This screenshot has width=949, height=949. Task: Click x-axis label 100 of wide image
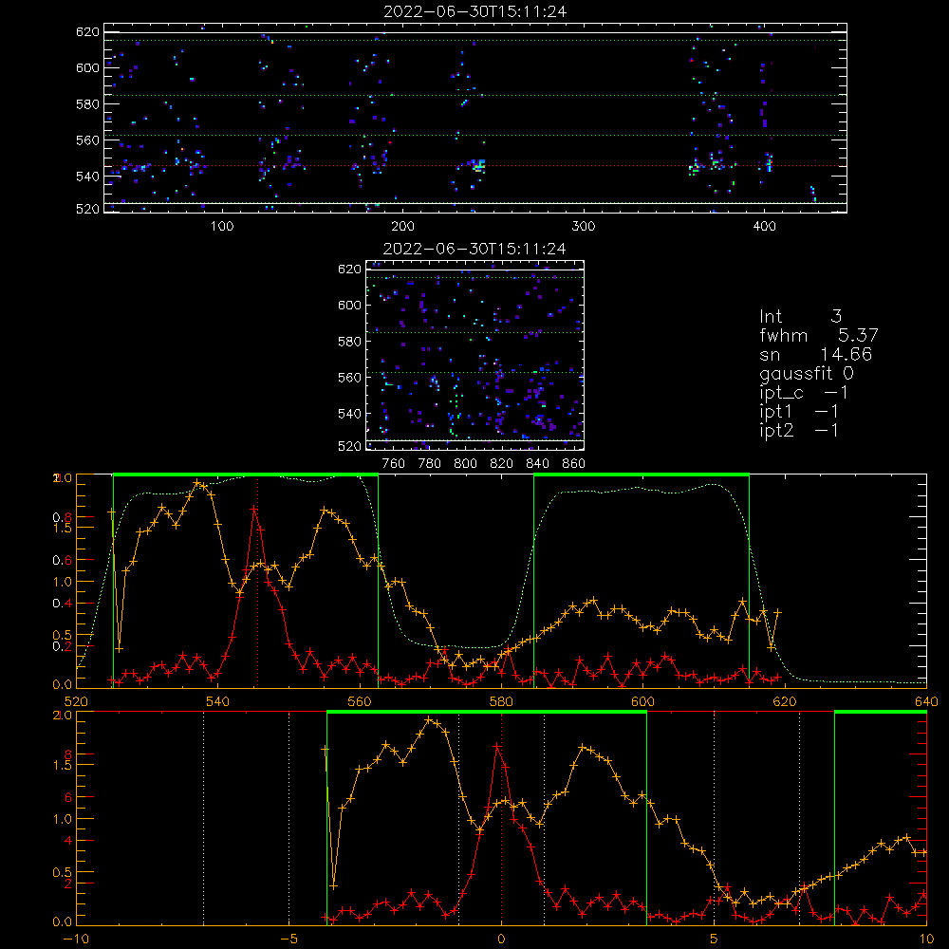pos(222,227)
